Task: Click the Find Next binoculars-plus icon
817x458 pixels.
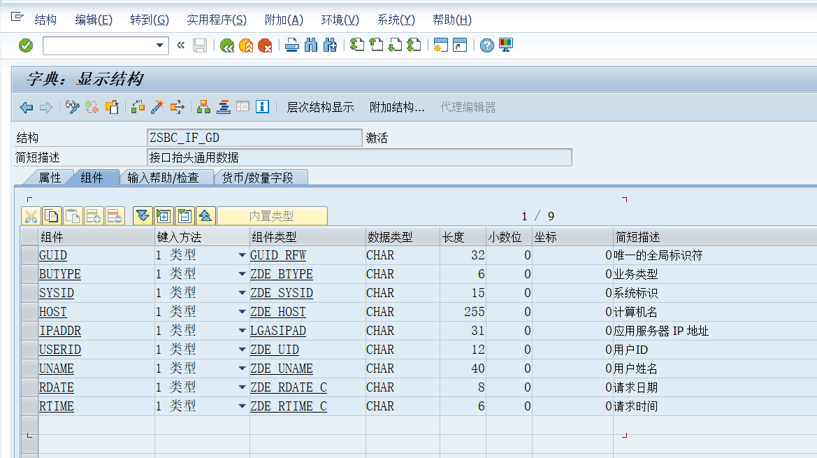Action: pos(330,45)
